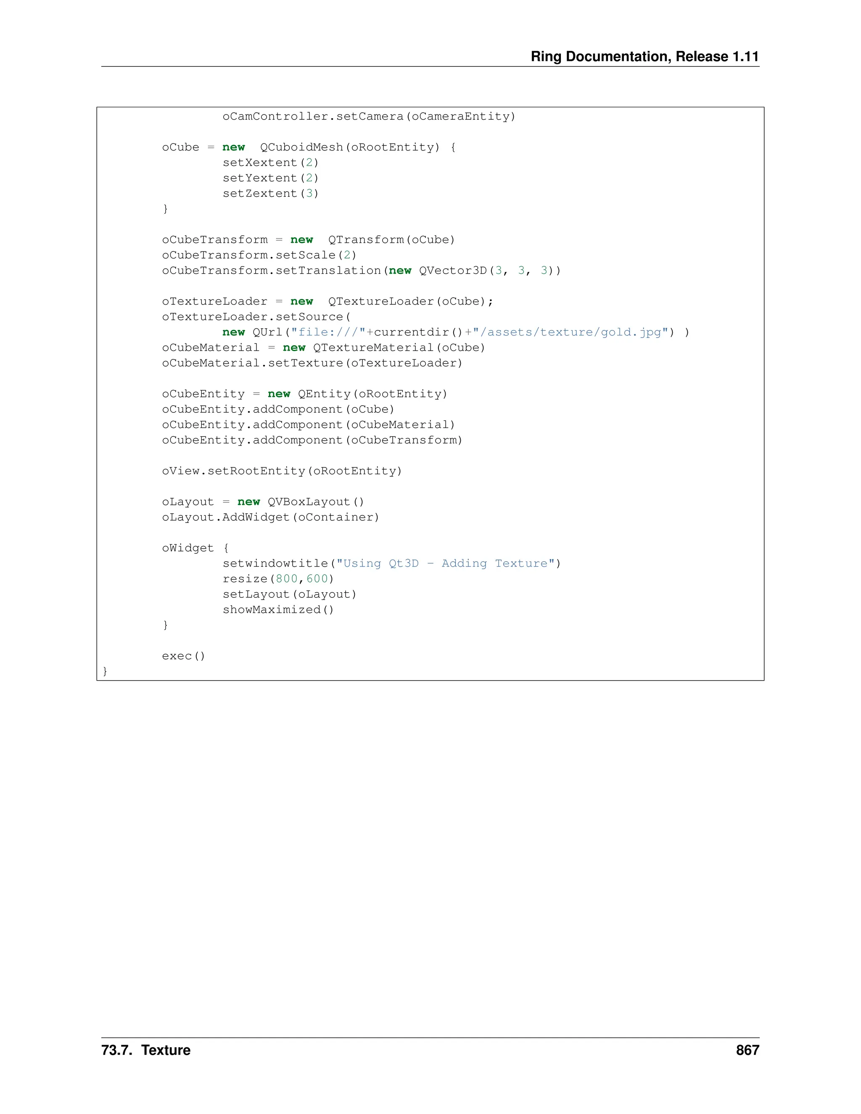
Task: Click the exec() line
Action: (x=184, y=656)
